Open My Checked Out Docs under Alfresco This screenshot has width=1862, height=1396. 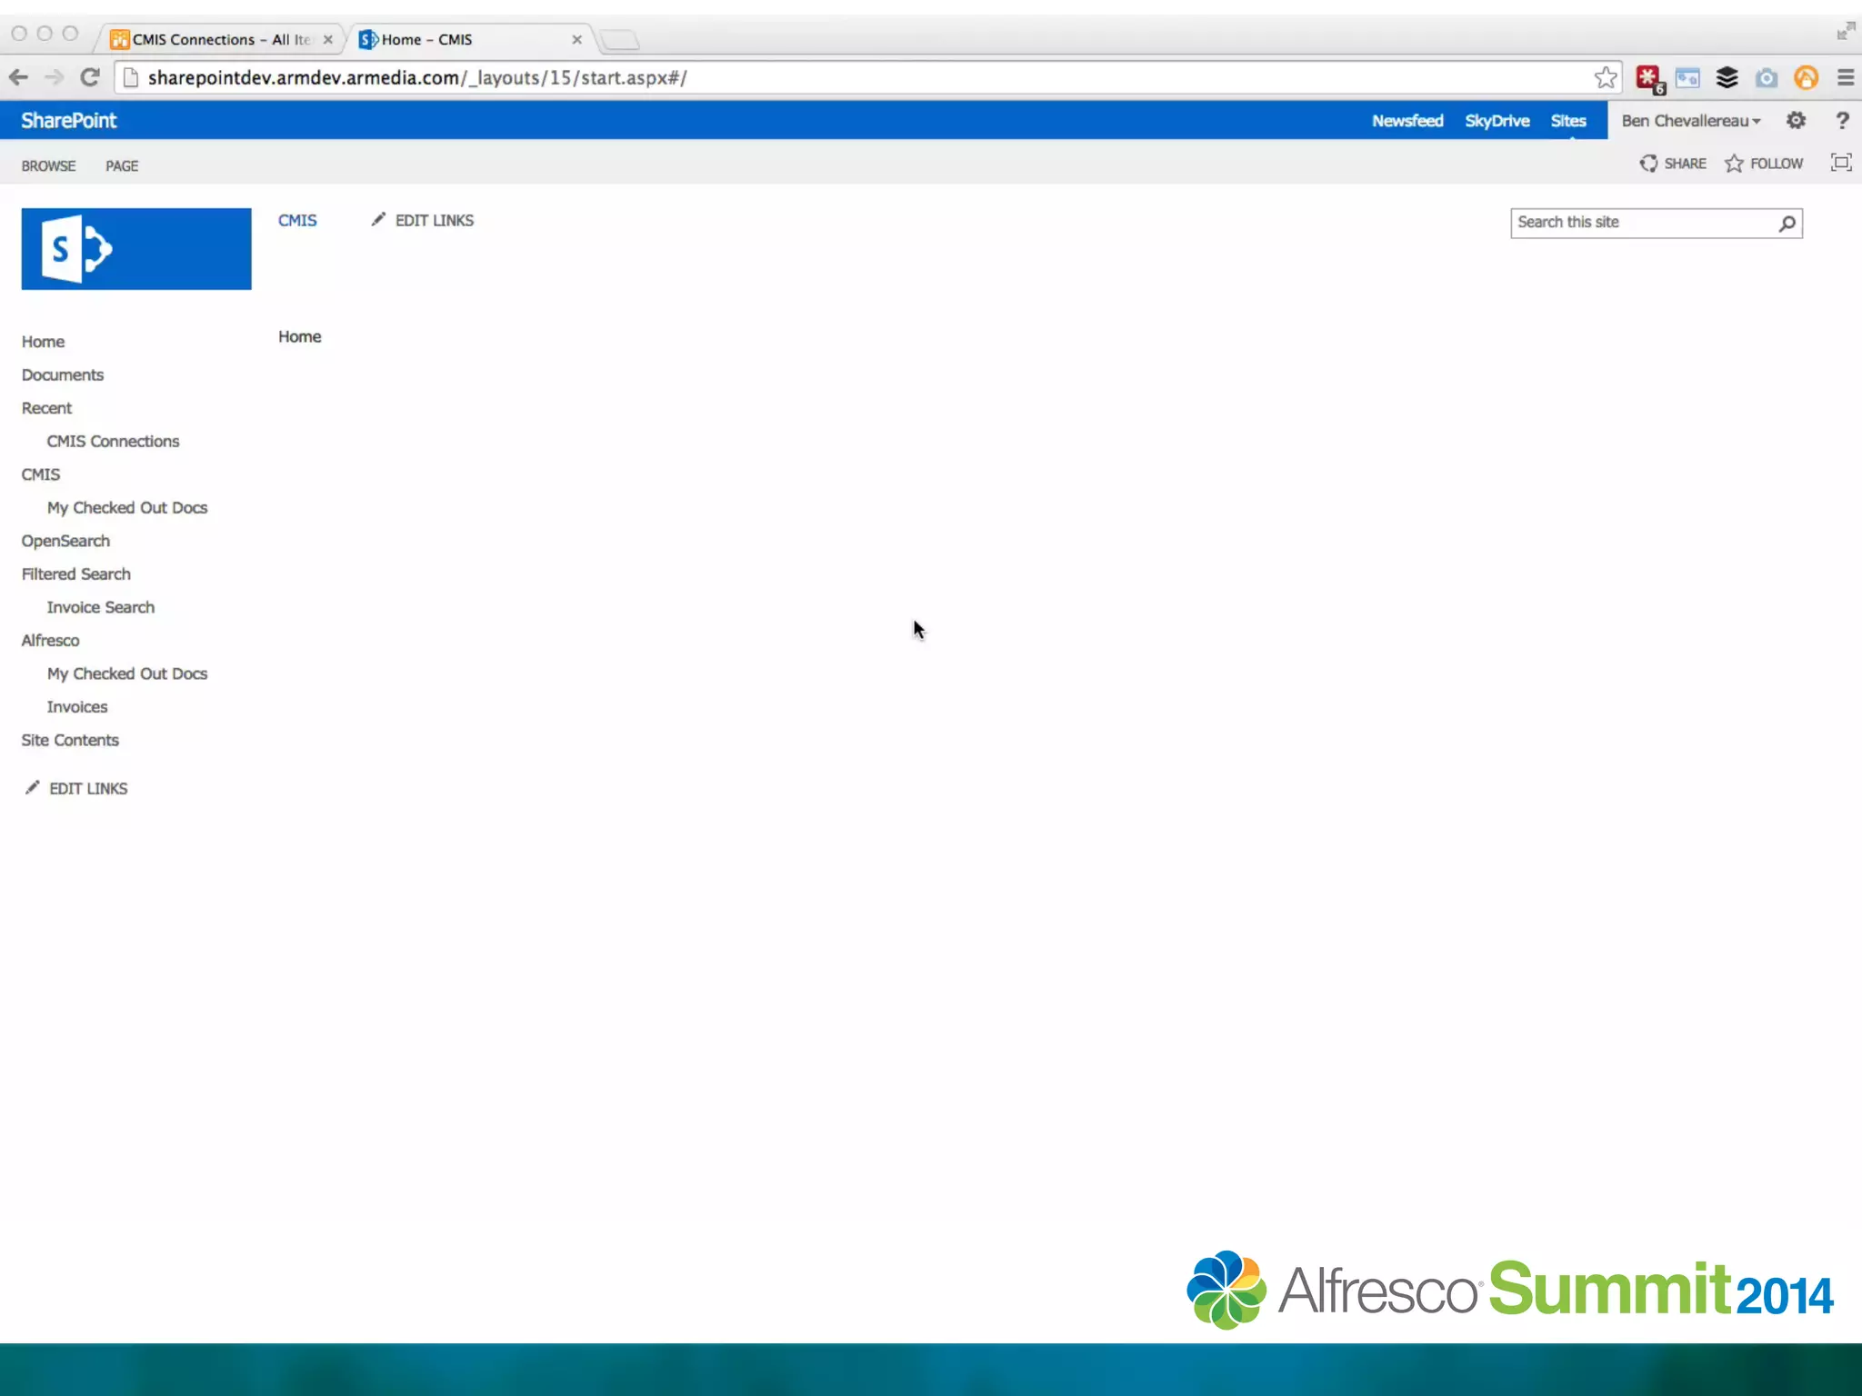(127, 674)
